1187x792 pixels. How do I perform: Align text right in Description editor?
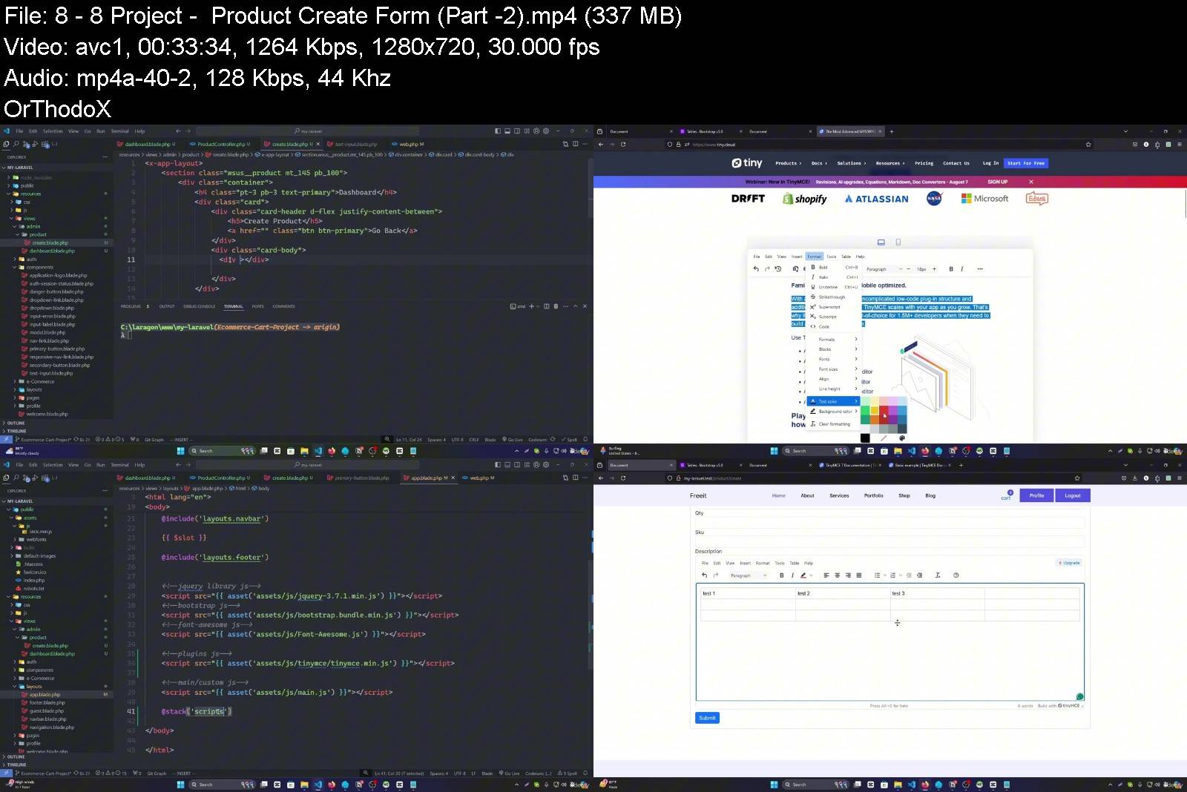pyautogui.click(x=848, y=575)
